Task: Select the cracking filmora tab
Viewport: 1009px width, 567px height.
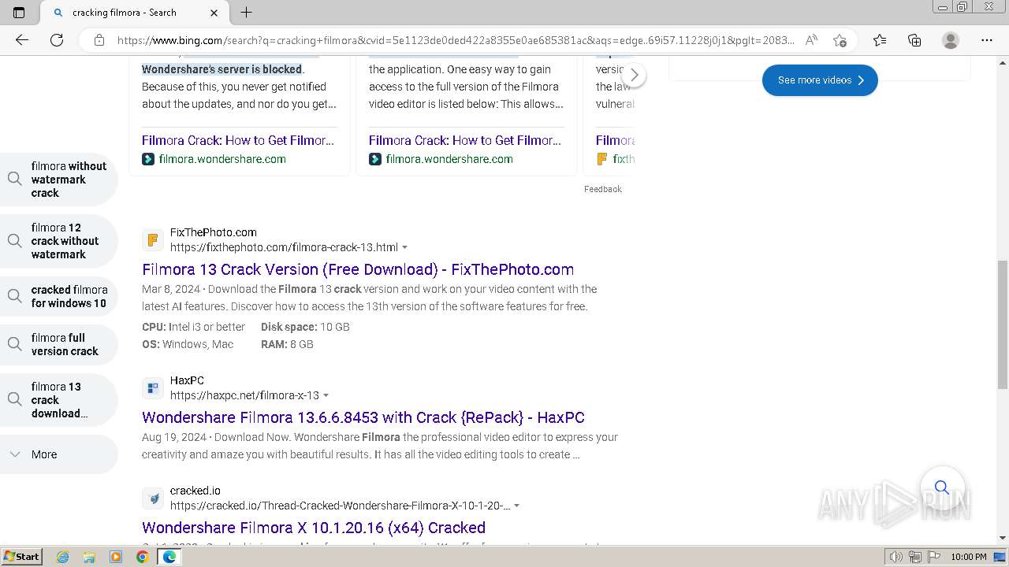Action: pyautogui.click(x=134, y=13)
